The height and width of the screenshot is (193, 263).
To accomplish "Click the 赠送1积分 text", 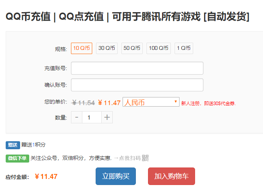I will [x=33, y=145].
